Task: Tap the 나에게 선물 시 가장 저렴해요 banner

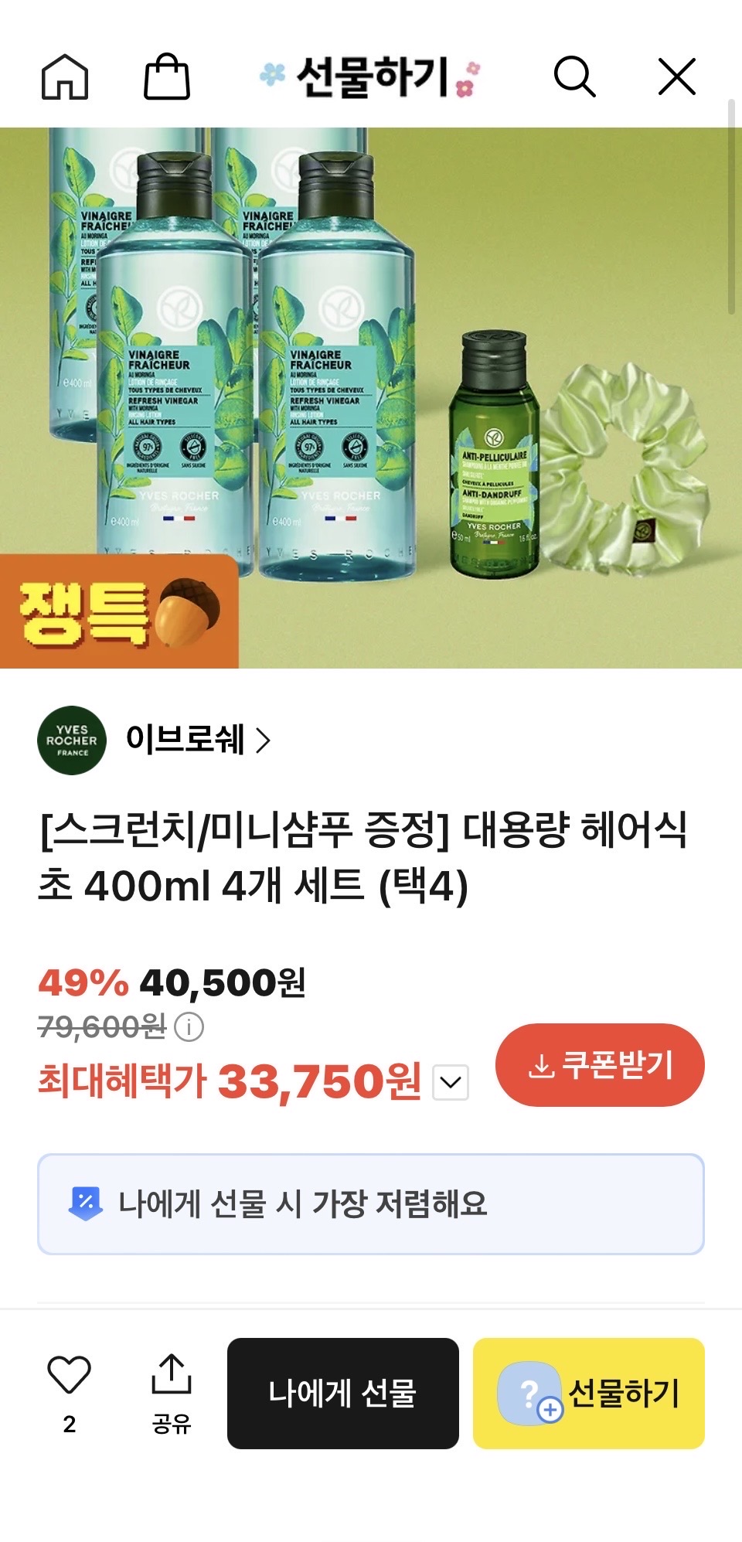Action: click(371, 1204)
